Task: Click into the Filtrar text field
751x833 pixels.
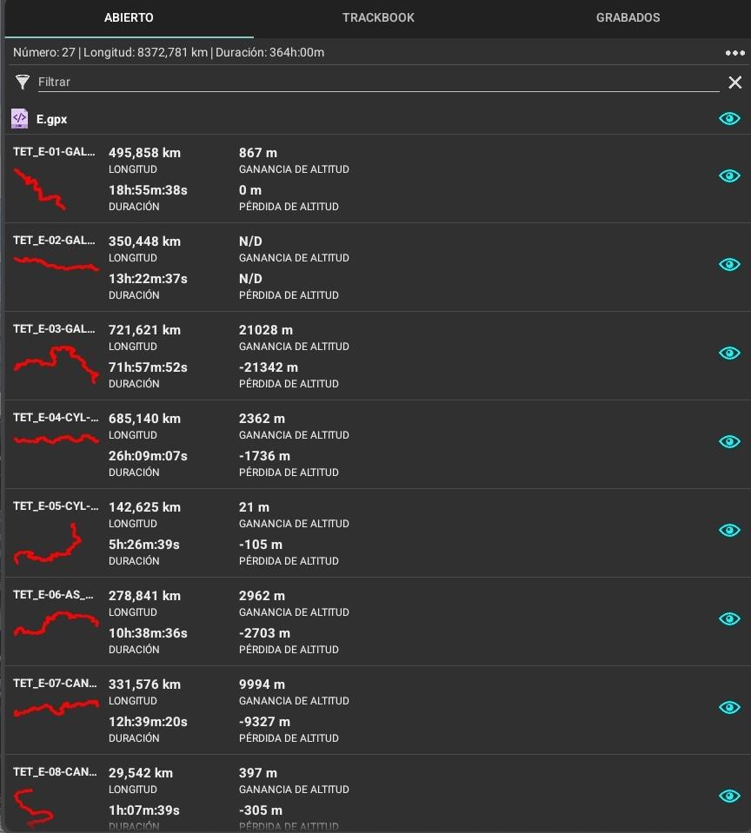Action: pos(378,82)
